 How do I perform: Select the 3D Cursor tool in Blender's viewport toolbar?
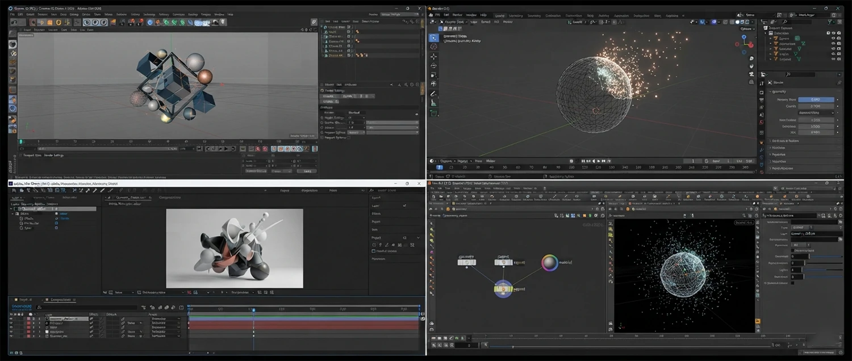(x=433, y=47)
